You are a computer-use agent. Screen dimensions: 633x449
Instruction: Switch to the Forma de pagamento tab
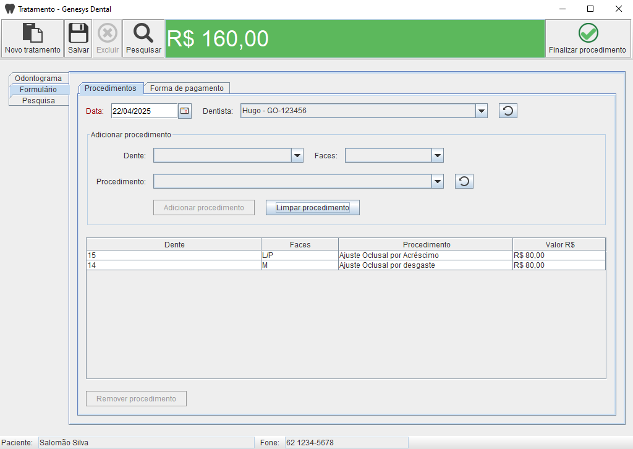(x=187, y=88)
